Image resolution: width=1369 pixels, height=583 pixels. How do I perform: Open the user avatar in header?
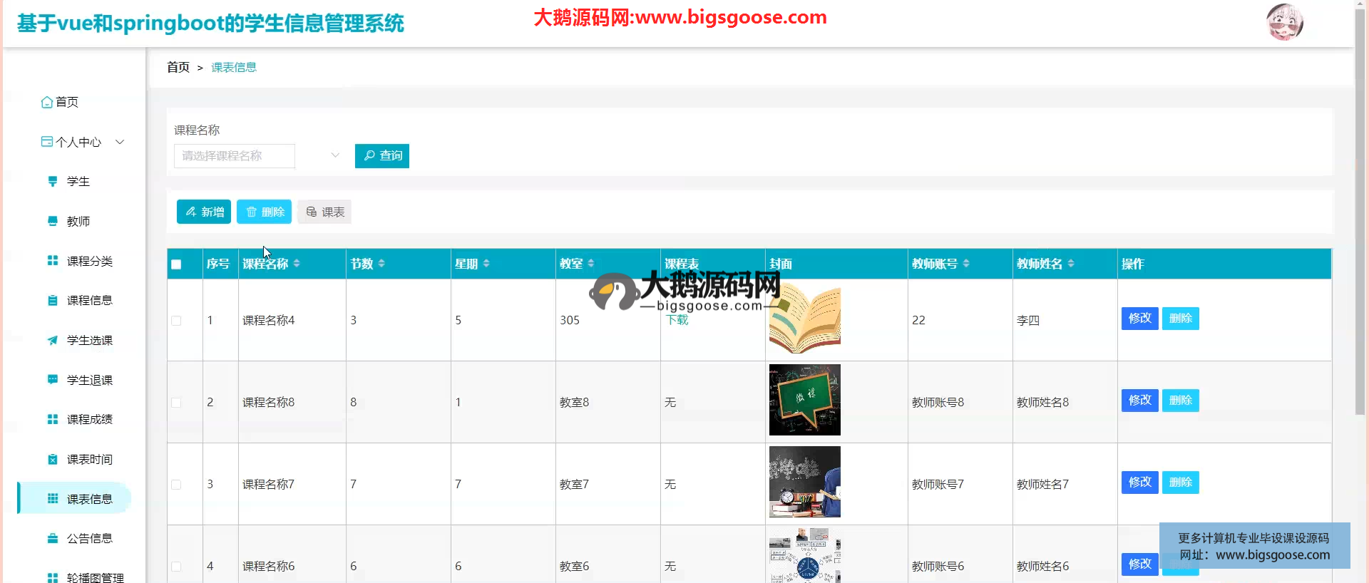[1284, 22]
